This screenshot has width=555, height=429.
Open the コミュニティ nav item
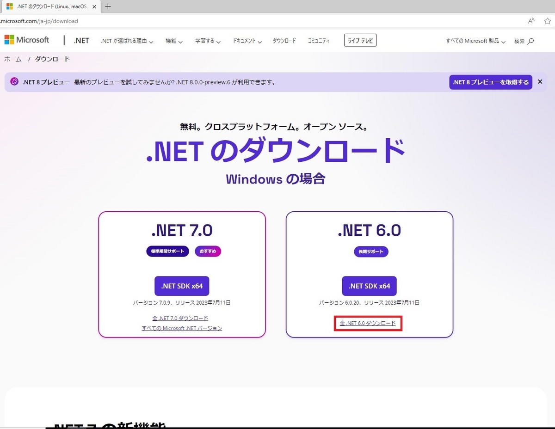(319, 41)
